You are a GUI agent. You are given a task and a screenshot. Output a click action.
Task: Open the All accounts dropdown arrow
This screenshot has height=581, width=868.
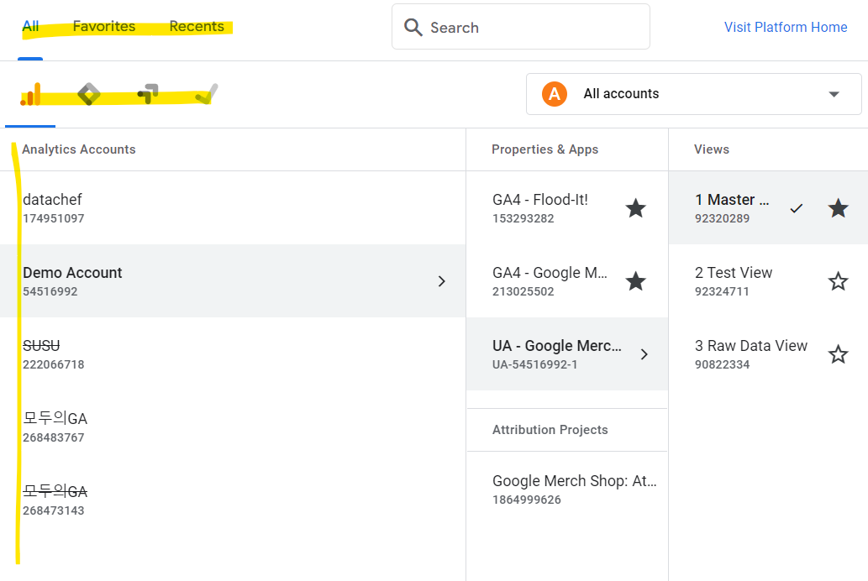coord(834,94)
